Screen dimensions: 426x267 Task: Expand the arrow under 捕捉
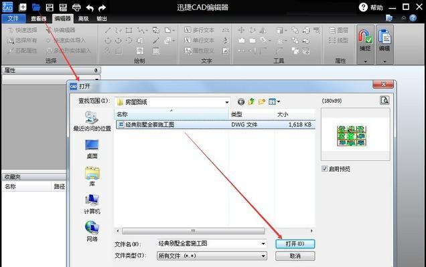(366, 61)
